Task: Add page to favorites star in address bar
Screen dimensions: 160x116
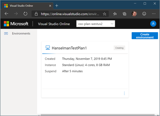Action: click(x=104, y=14)
